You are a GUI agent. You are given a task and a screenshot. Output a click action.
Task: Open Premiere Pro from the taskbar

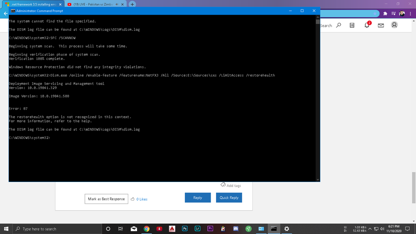tap(210, 229)
